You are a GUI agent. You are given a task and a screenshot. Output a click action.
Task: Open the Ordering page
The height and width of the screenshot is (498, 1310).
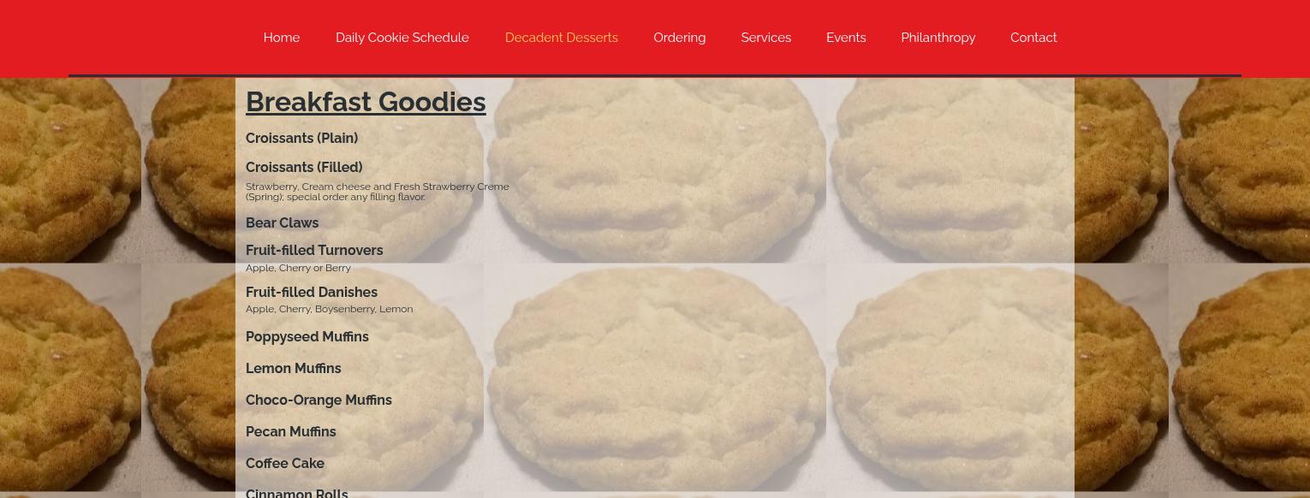coord(680,38)
